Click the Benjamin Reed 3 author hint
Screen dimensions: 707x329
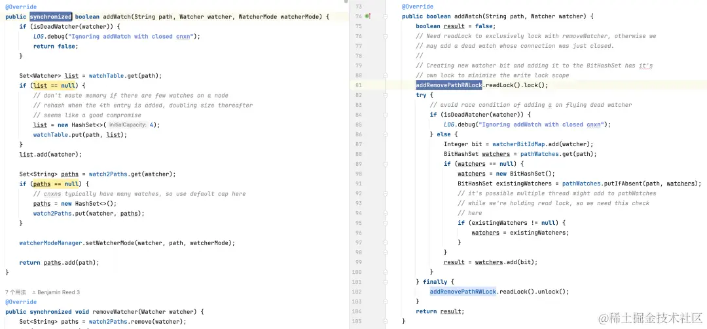tap(56, 292)
